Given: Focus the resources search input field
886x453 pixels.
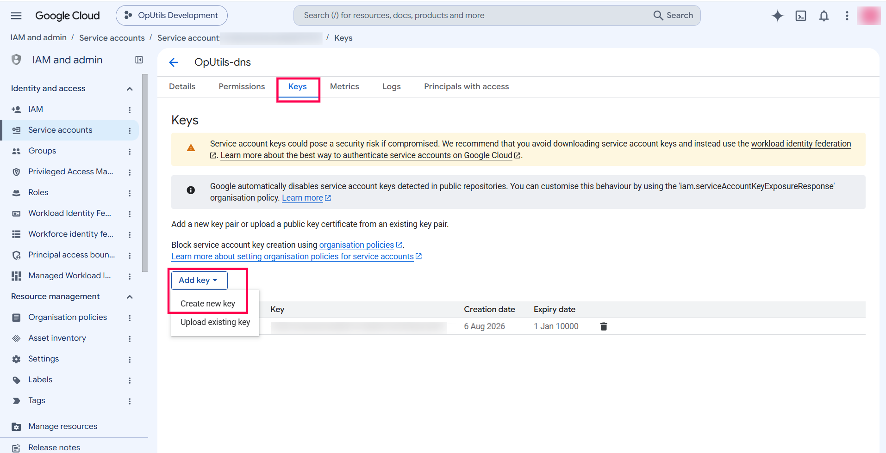Looking at the screenshot, I should (x=472, y=15).
